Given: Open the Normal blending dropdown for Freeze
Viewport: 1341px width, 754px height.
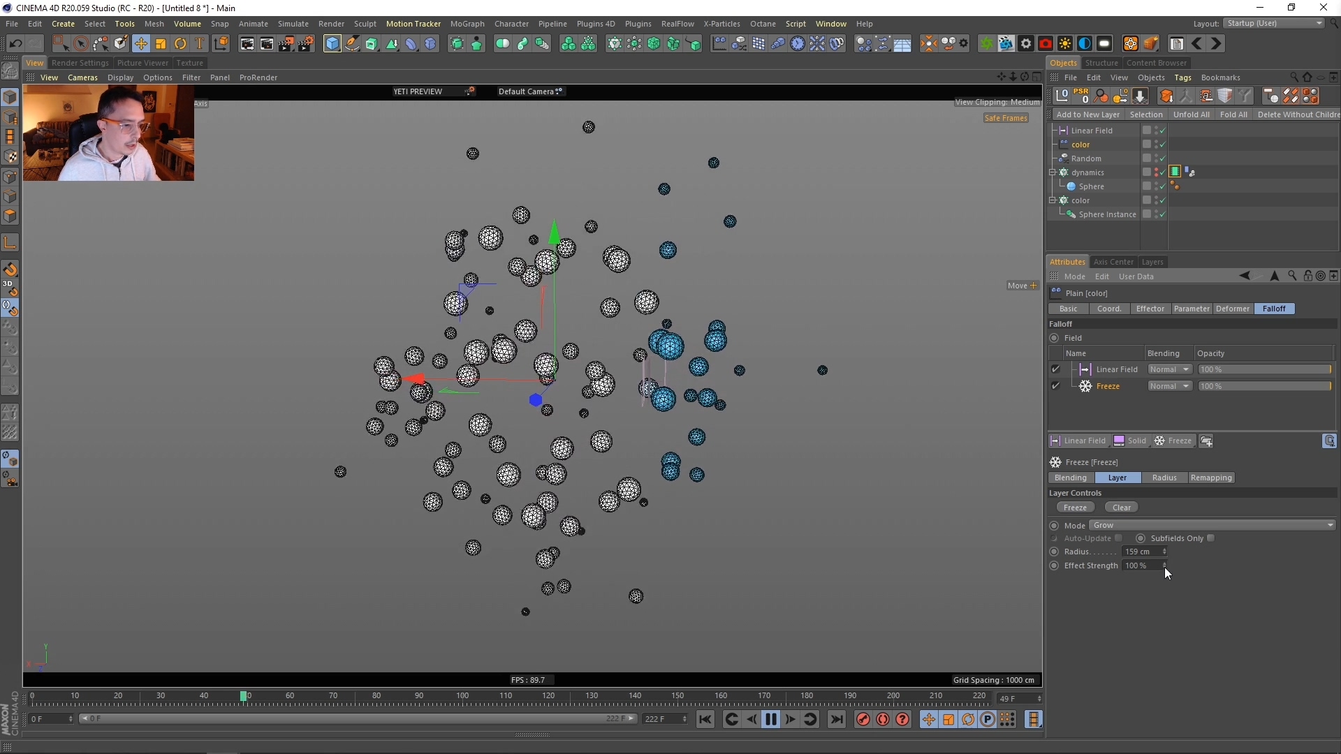Looking at the screenshot, I should [1170, 386].
